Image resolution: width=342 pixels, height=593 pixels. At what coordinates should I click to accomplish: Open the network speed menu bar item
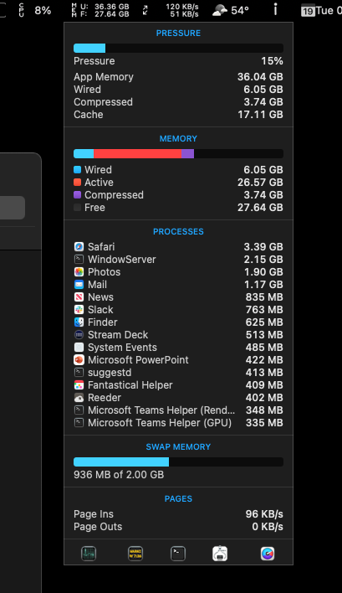171,10
